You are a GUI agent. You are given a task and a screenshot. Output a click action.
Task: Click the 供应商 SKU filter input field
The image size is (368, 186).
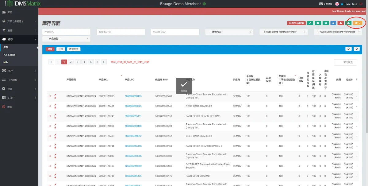pos(175,32)
